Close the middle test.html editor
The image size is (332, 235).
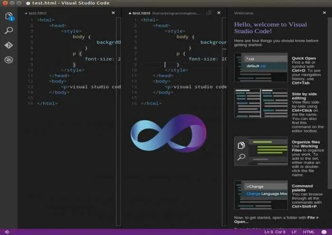tap(219, 13)
